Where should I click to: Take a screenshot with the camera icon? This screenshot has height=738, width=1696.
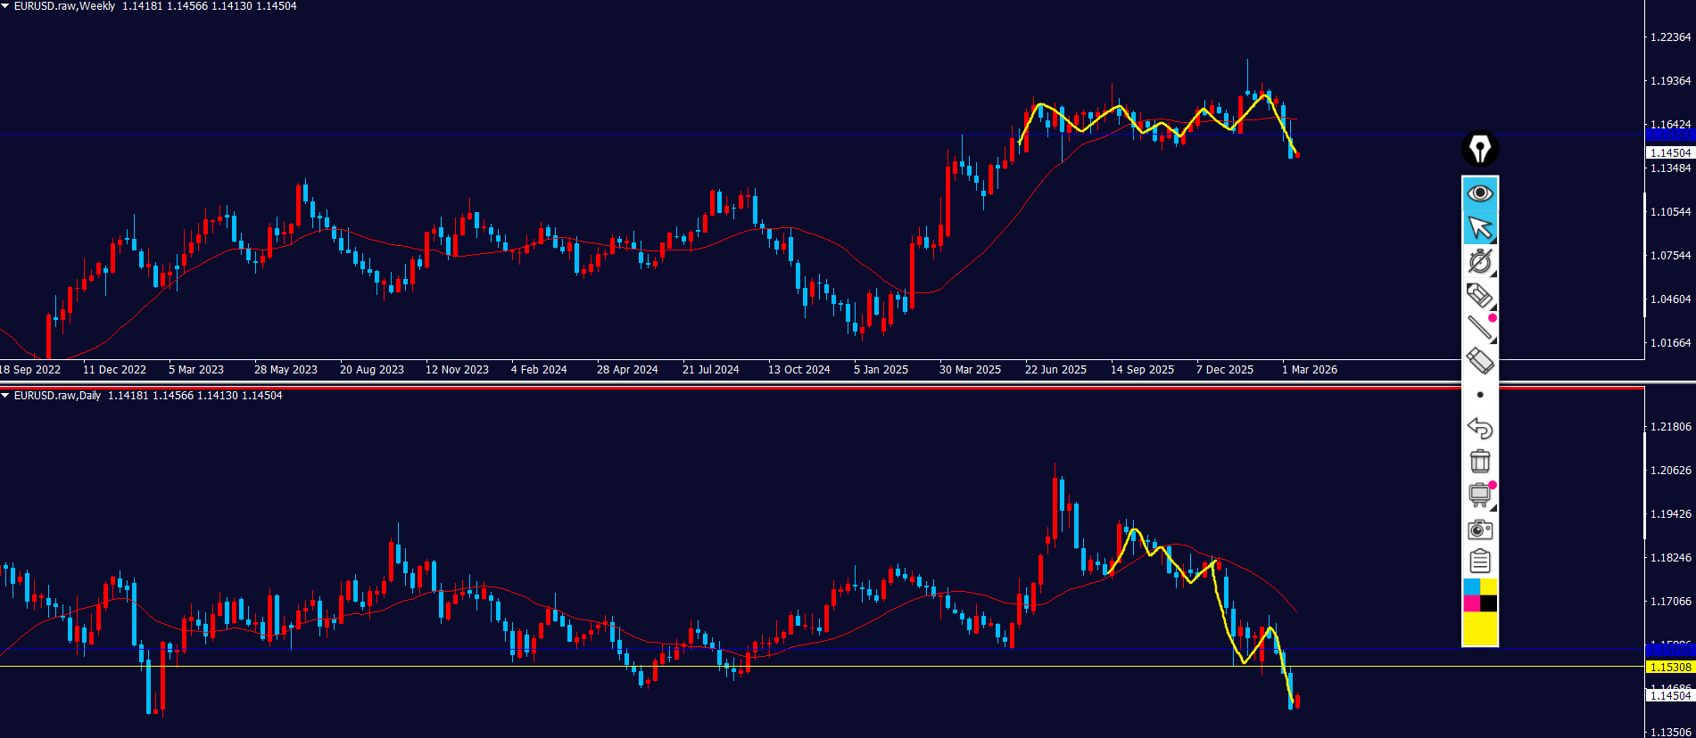[x=1479, y=529]
